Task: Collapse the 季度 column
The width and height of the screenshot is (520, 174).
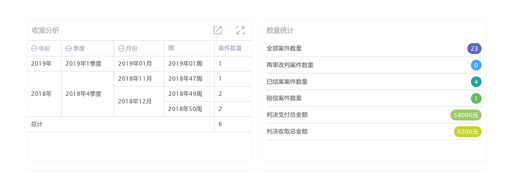Action: pyautogui.click(x=68, y=49)
